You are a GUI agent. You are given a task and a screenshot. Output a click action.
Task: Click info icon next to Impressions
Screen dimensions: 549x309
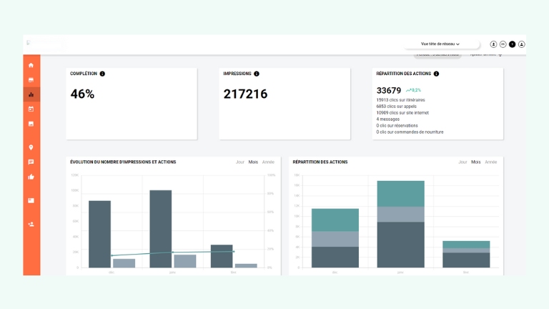tap(257, 74)
